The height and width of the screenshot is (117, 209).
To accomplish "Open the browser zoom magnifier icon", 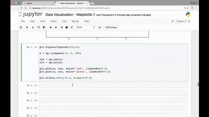I will (x=185, y=8).
